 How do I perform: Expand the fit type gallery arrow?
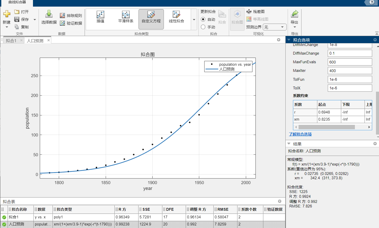click(x=194, y=20)
